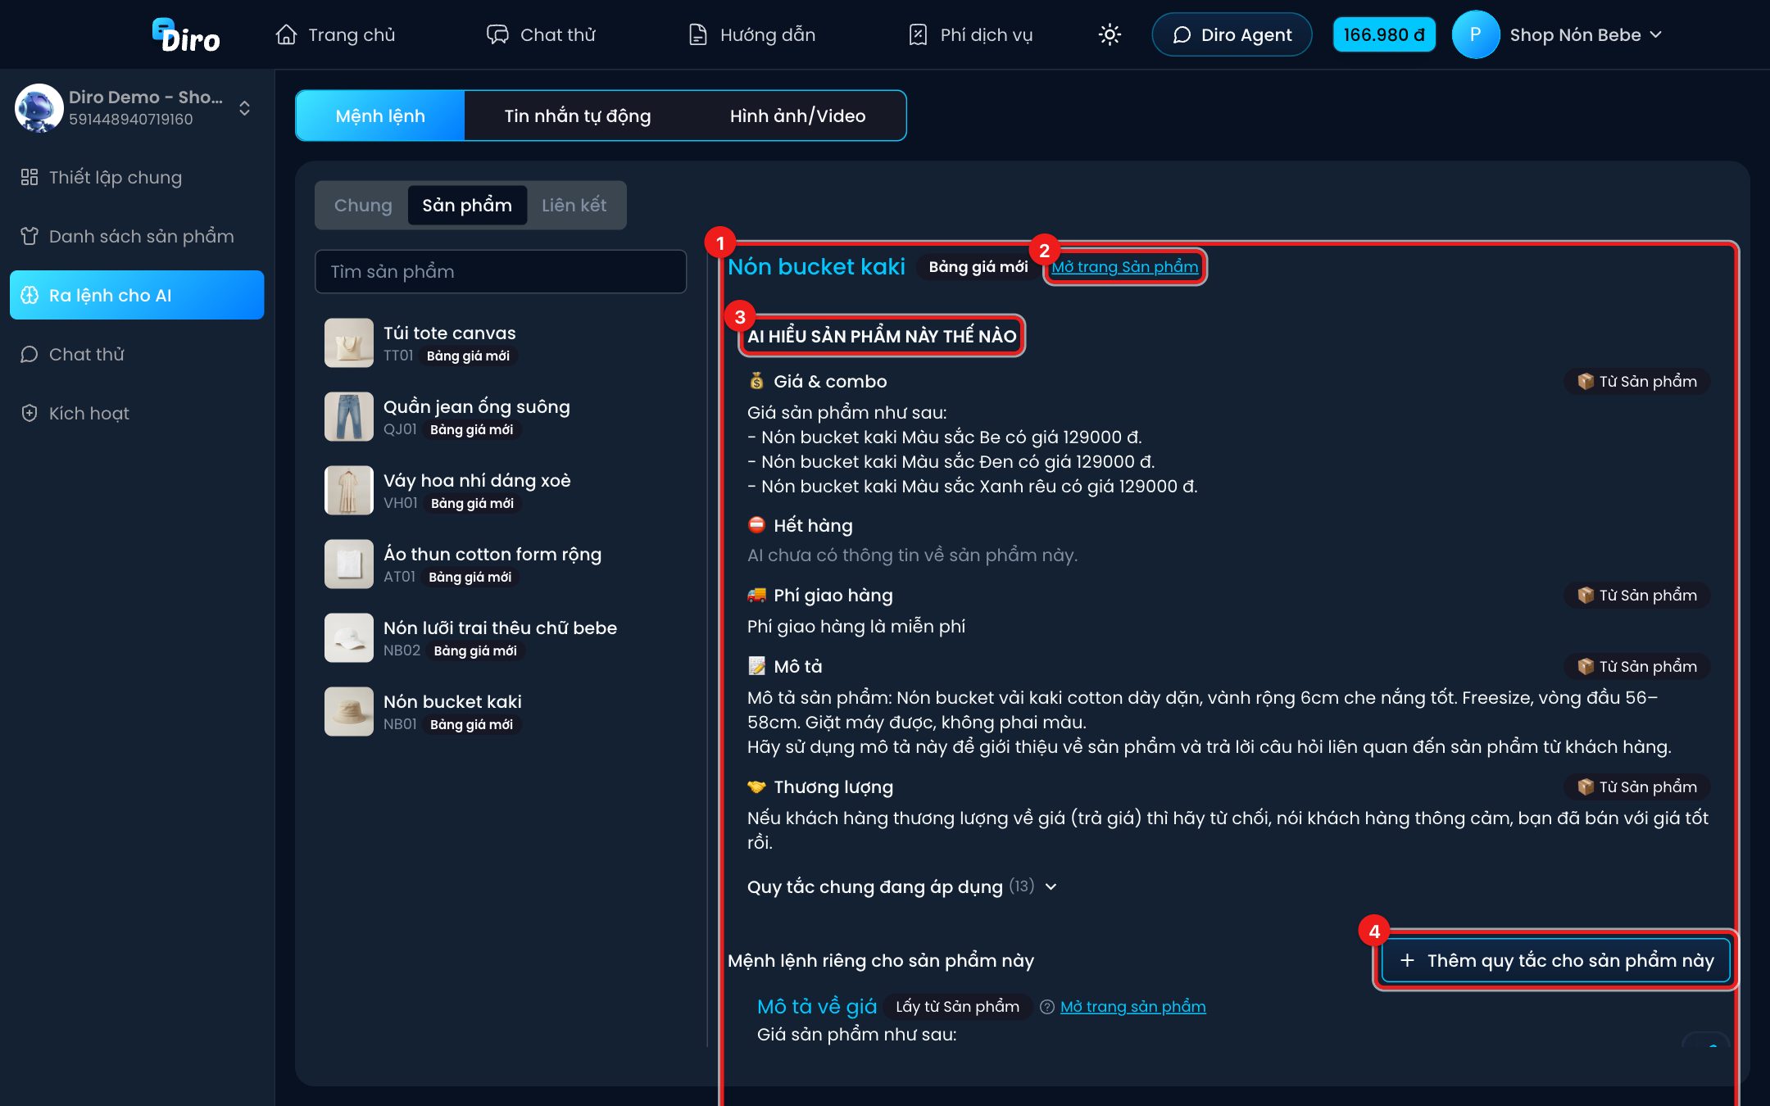Click the P profile avatar
Viewport: 1770px width, 1106px height.
coord(1475,34)
